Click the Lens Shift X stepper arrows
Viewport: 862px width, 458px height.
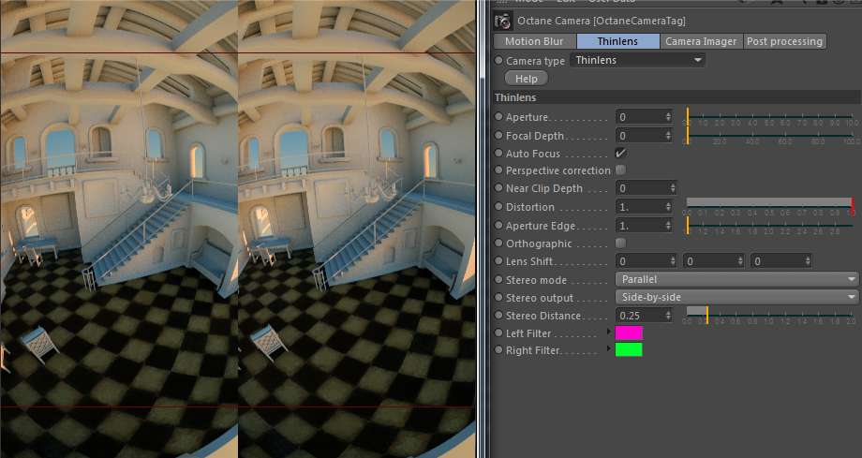tap(673, 261)
